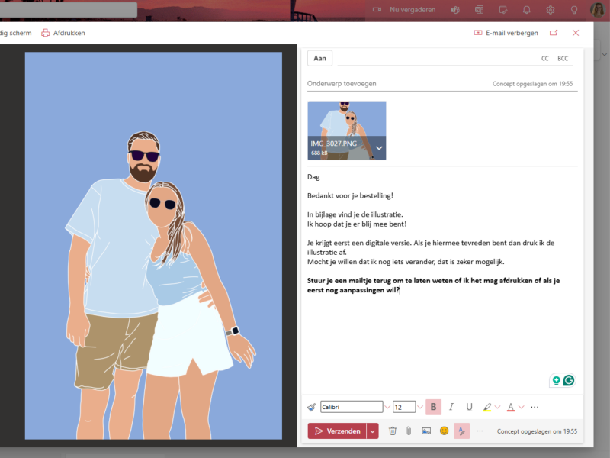Image resolution: width=610 pixels, height=458 pixels.
Task: Click BCC to add blind recipients
Action: (x=563, y=59)
